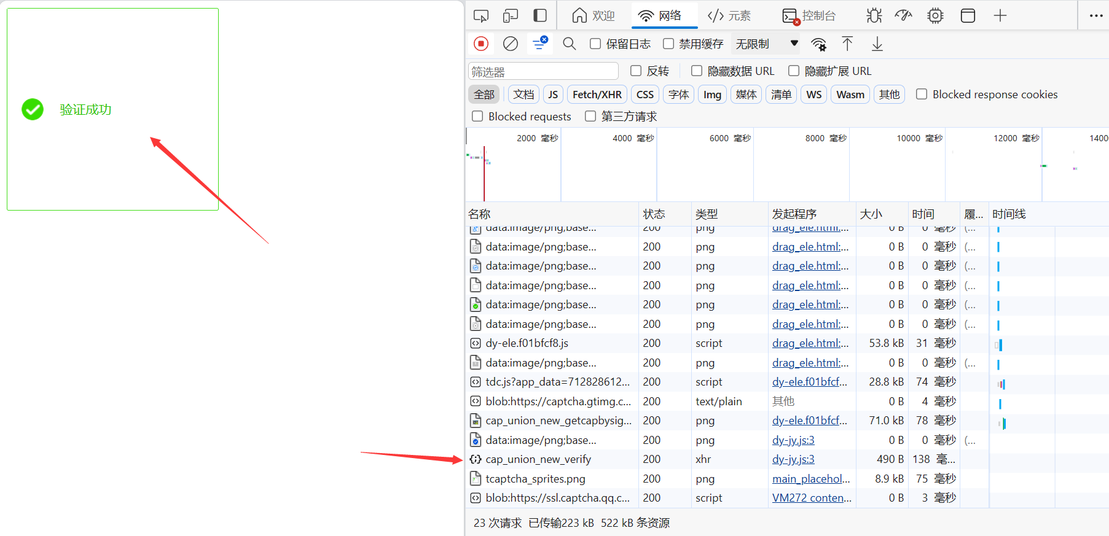Open network conditions wifi settings icon
The height and width of the screenshot is (536, 1109).
[819, 44]
